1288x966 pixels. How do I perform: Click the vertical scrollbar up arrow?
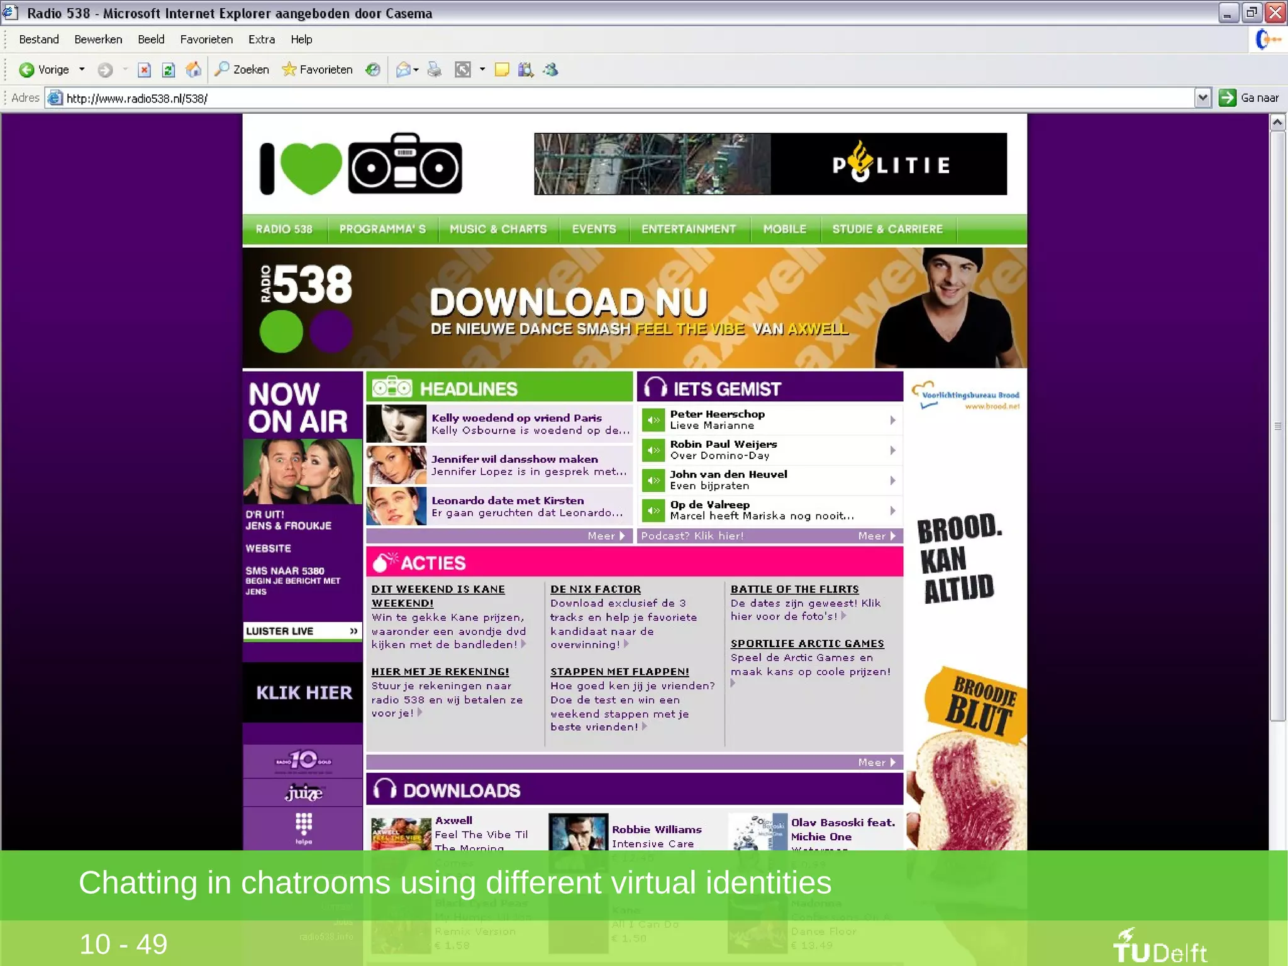[x=1277, y=123]
